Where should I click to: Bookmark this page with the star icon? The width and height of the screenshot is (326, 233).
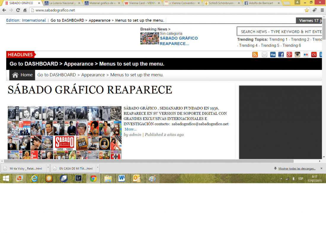307,10
